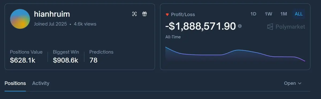Image resolution: width=321 pixels, height=99 pixels.
Task: Select the ALL time range
Action: coord(299,14)
